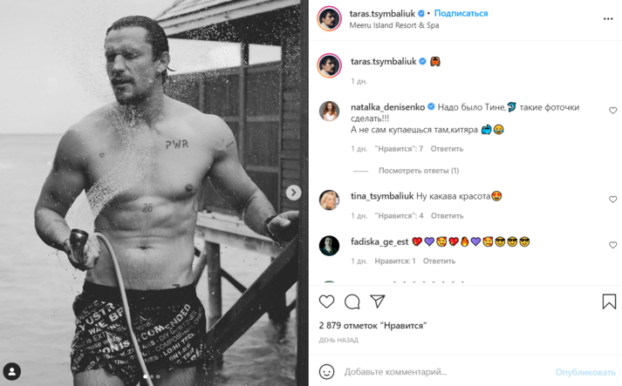Click the add comment input field
Screen dimensions: 622x386
pos(445,372)
